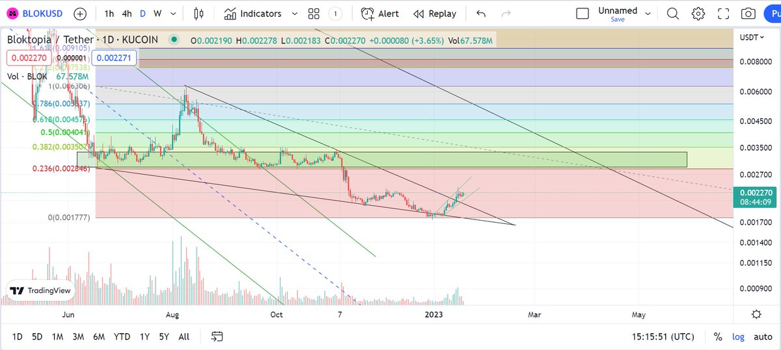Expand the timeframe interval dropdown

[x=174, y=14]
